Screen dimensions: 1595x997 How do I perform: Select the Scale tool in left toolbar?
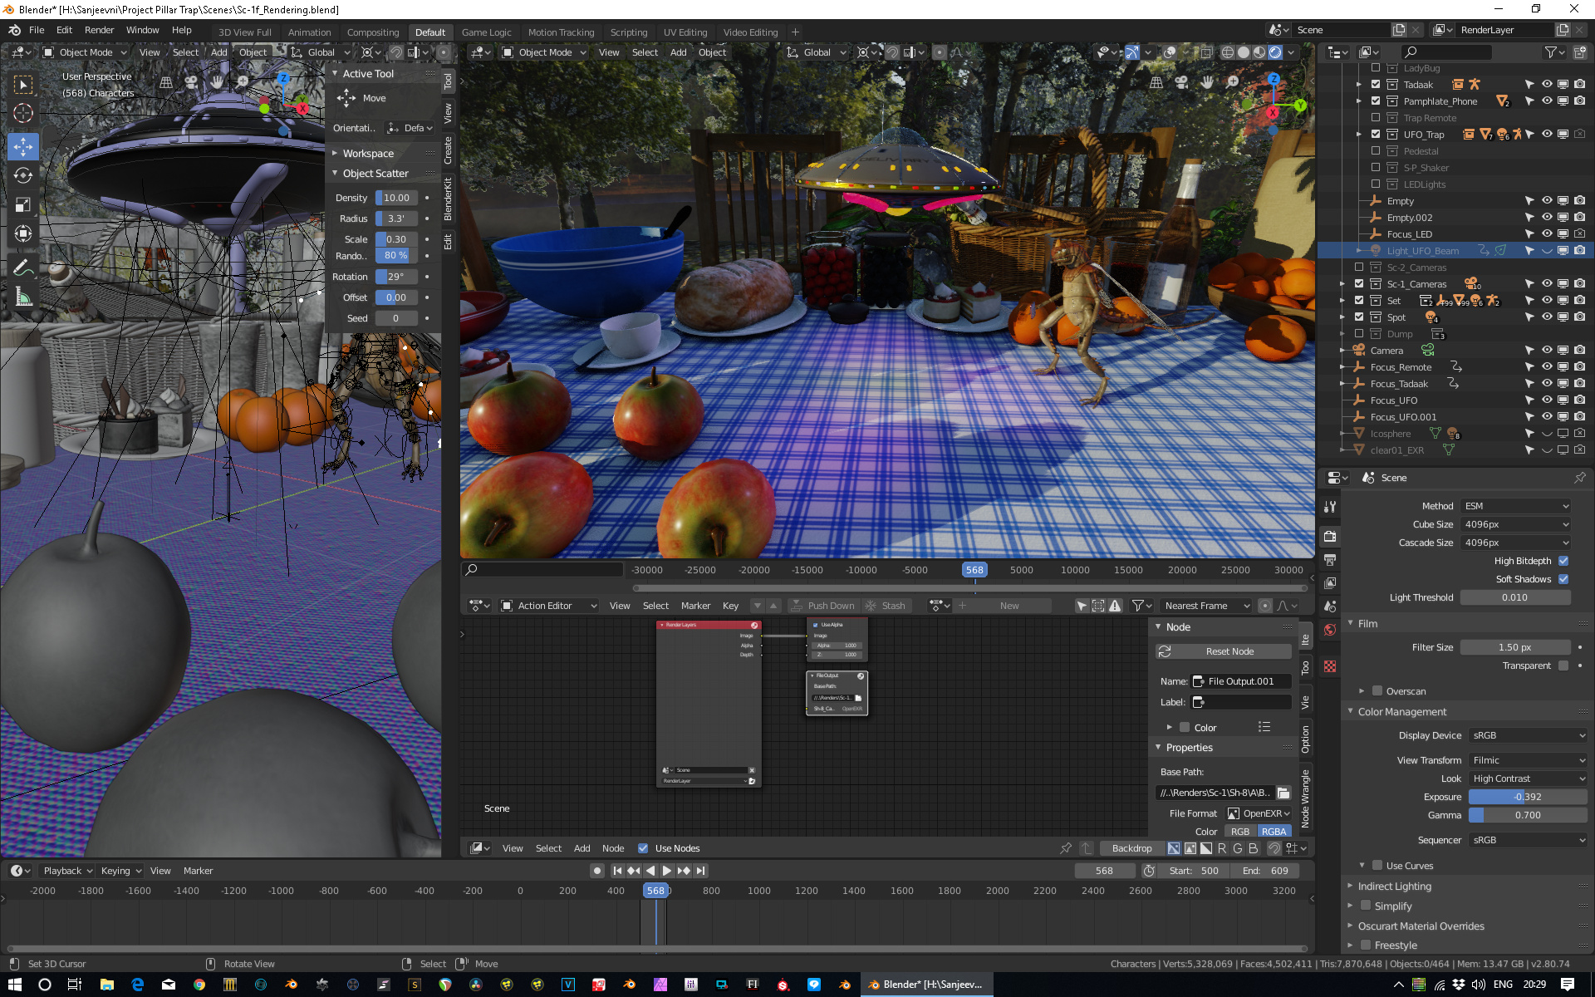pyautogui.click(x=23, y=205)
